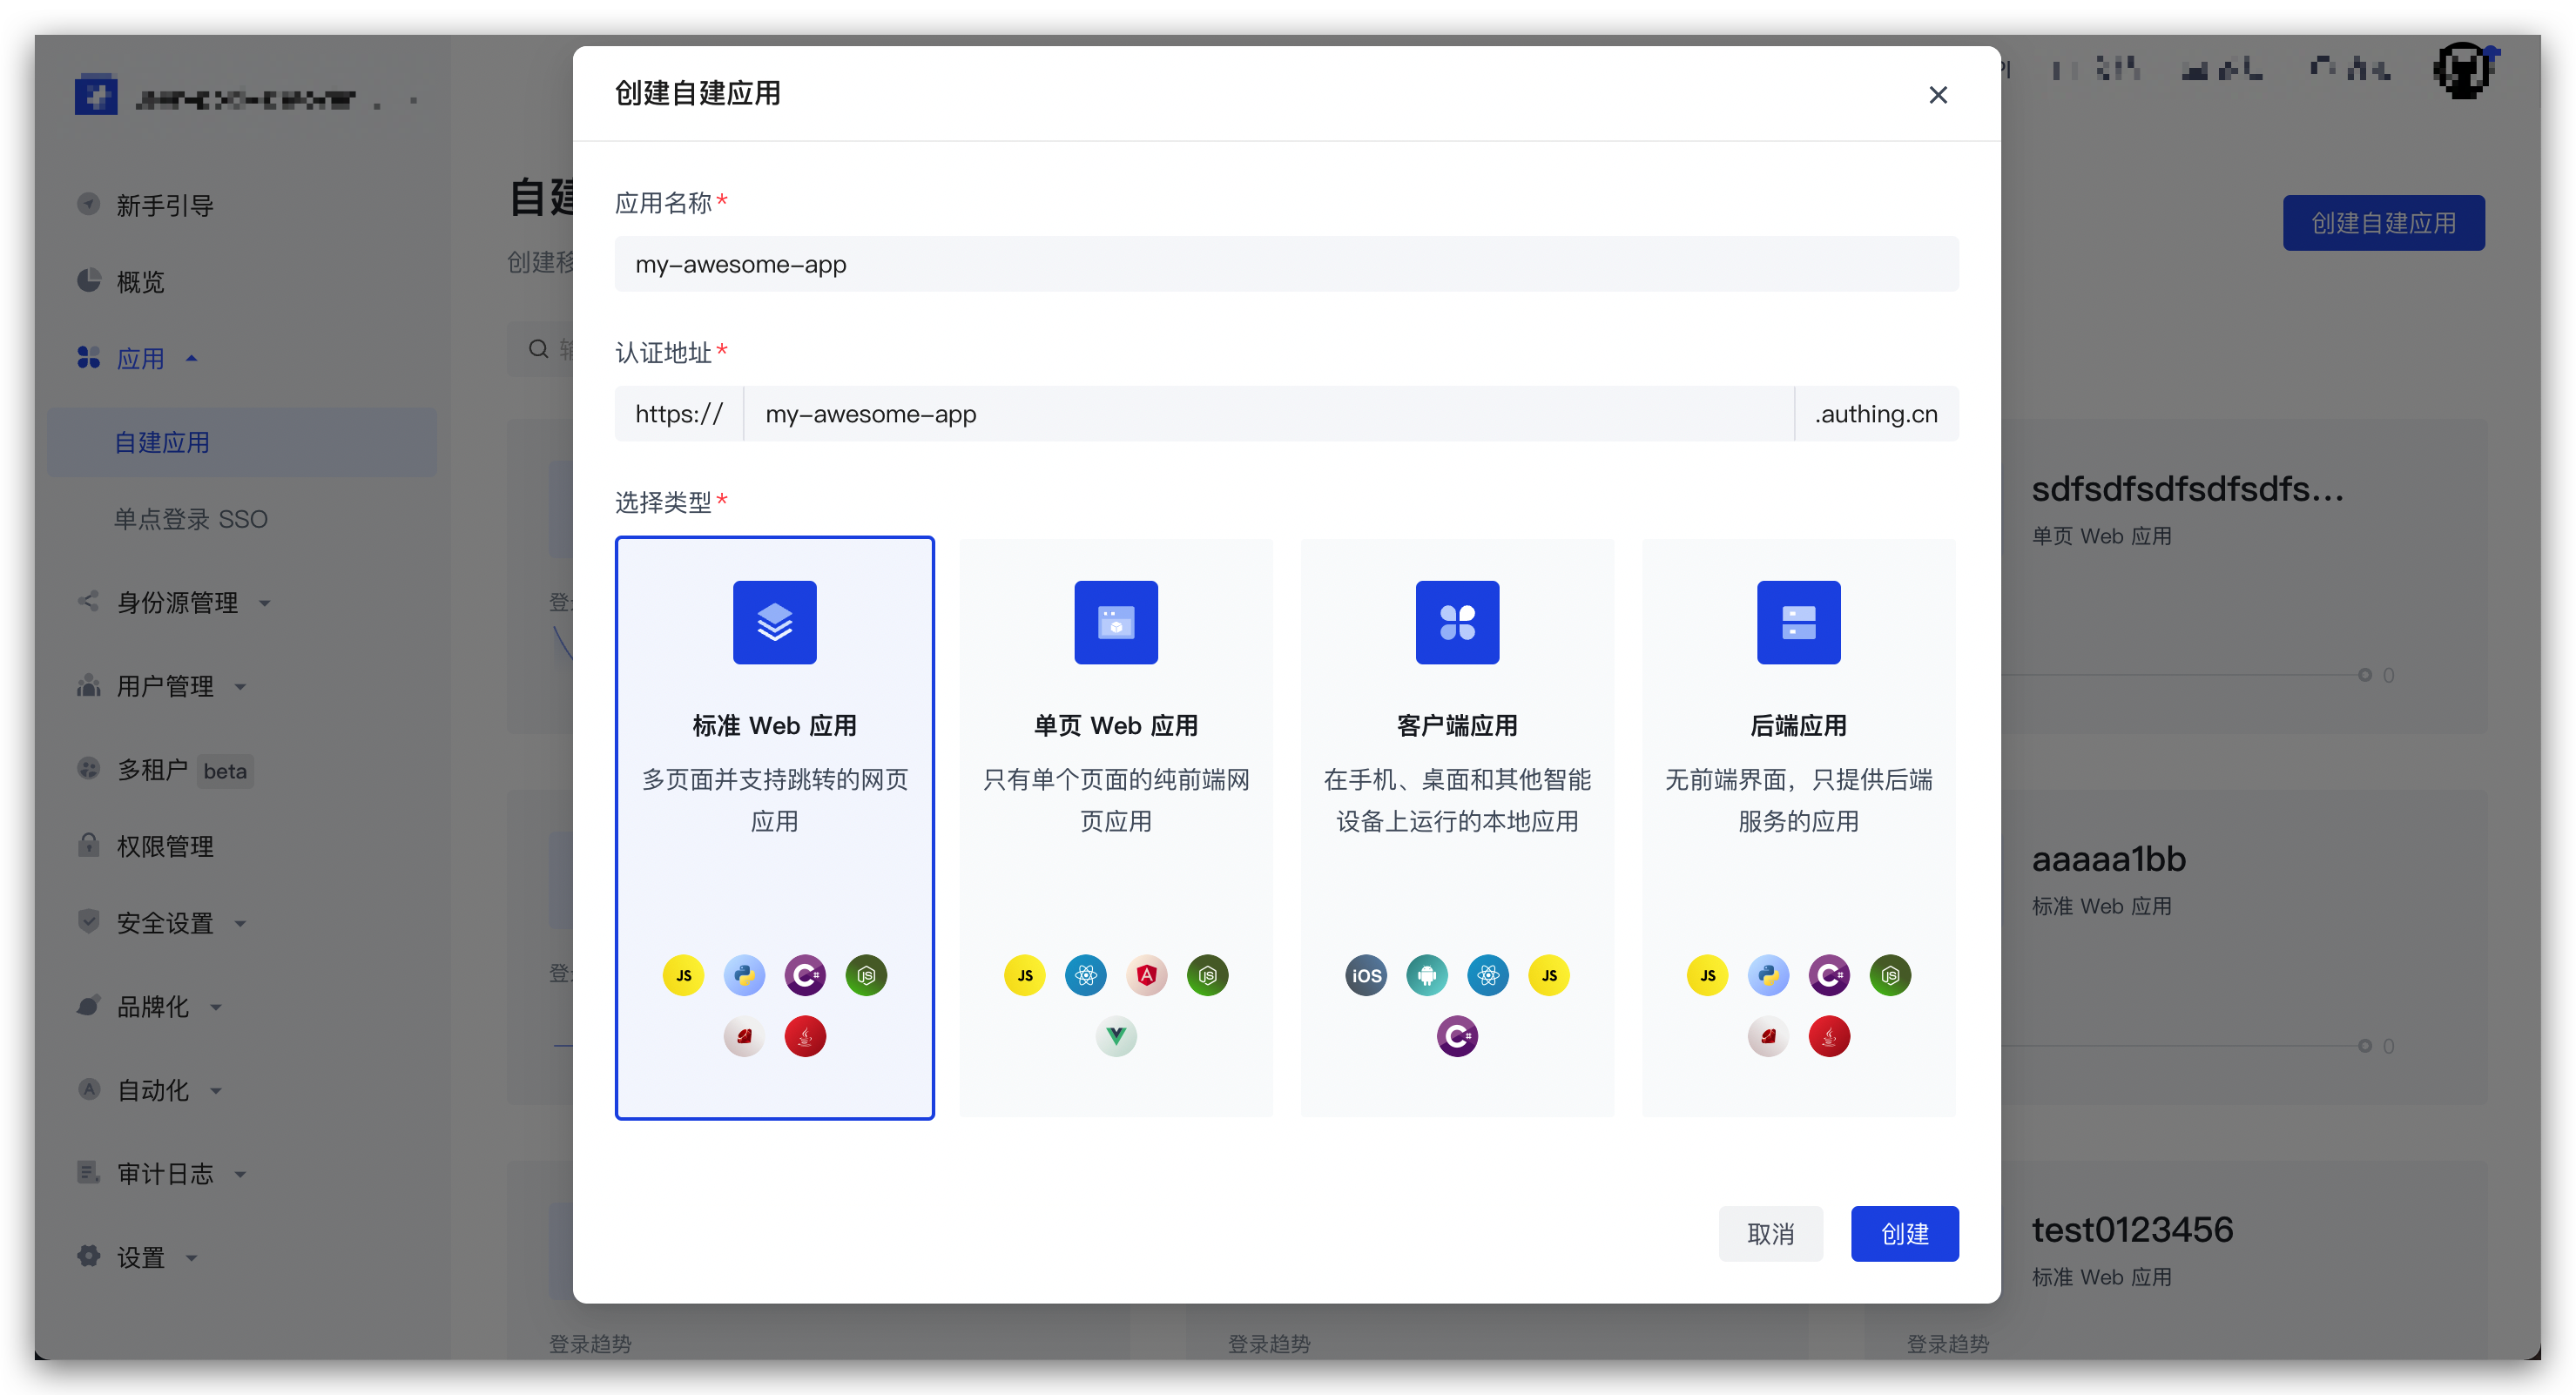The height and width of the screenshot is (1395, 2576).
Task: Select the C# icon under 后端应用
Action: pyautogui.click(x=1830, y=975)
